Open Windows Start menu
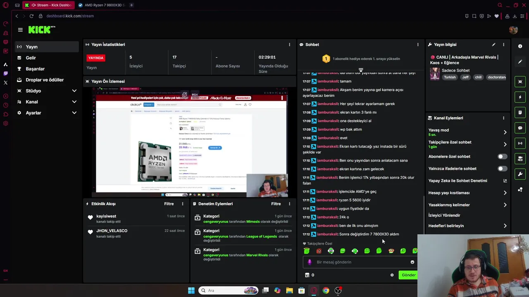Screen dimensions: 529x297 pos(191,290)
